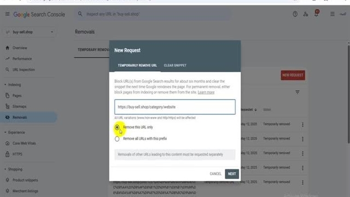This screenshot has width=350, height=197.
Task: Click the URL Inspection magnifier icon
Action: (7, 69)
